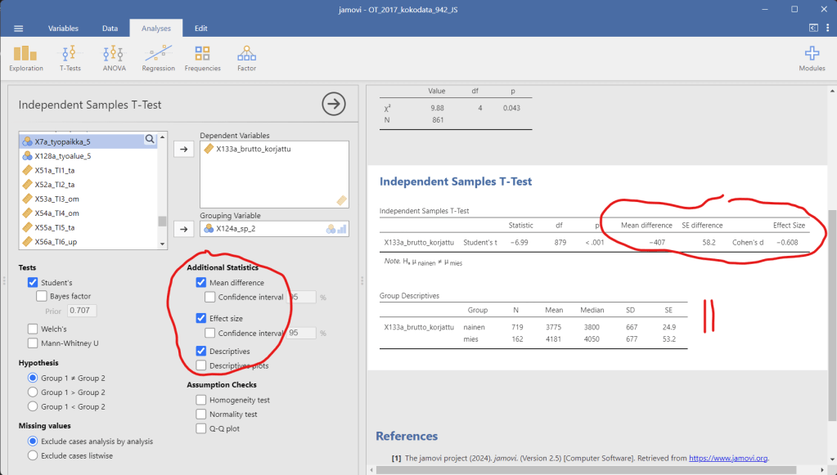The width and height of the screenshot is (837, 475).
Task: Collapse options with the arrow circle button
Action: click(x=334, y=104)
